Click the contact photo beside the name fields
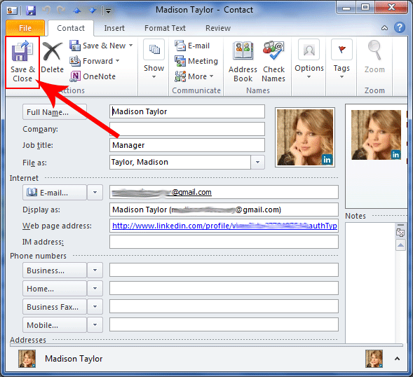413x377 pixels. [305, 137]
